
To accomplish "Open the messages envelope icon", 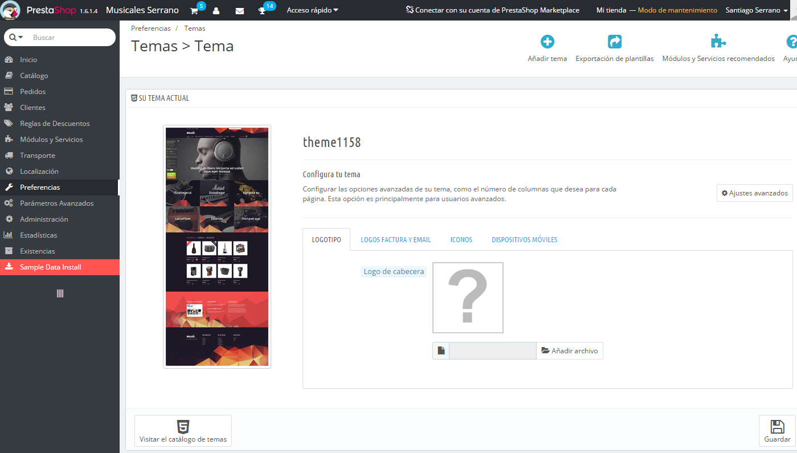I will pos(239,11).
